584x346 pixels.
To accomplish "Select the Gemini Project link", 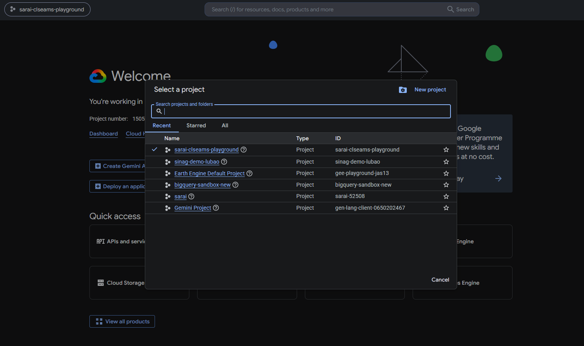I will point(193,208).
